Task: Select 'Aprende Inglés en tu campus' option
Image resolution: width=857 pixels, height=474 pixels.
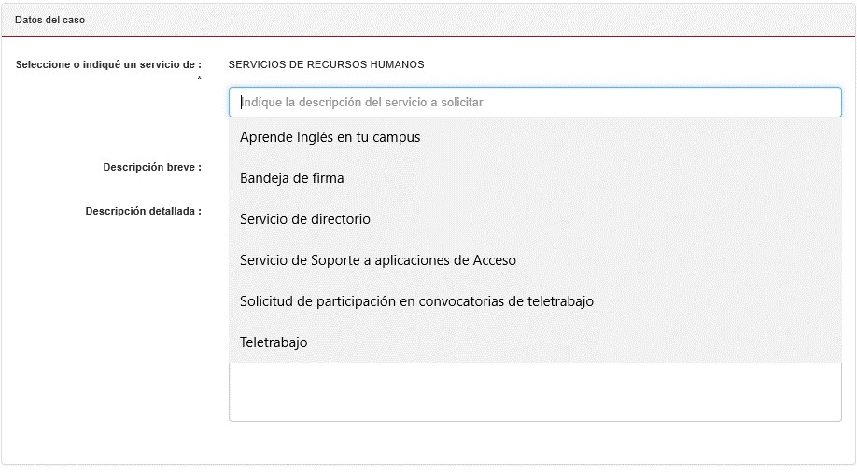Action: tap(330, 137)
